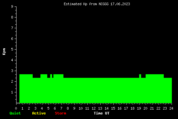Click hour 12 on the time axis
The height and width of the screenshot is (119, 178).
(x=94, y=108)
